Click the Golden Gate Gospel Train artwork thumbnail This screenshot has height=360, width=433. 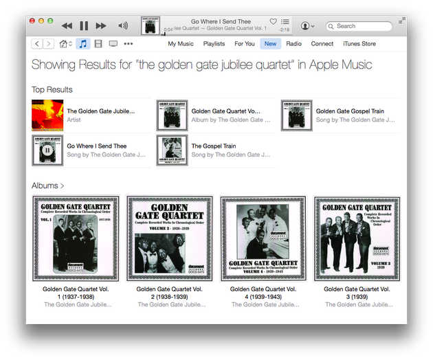pyautogui.click(x=297, y=115)
